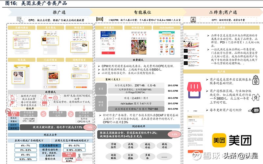This screenshot has height=164, width=263.
Task: Click the CPM film-frame XXX icon
Action: point(100,19)
